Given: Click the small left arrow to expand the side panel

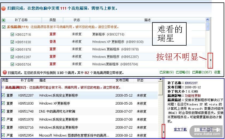Looking at the screenshot, I should tap(210, 60).
